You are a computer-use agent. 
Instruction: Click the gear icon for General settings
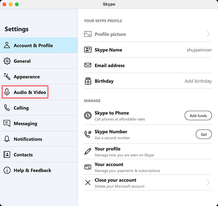click(7, 61)
